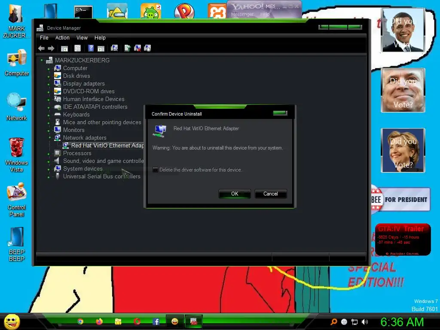Click the Disable device down-arrow icon
440x330 pixels.
tap(147, 48)
